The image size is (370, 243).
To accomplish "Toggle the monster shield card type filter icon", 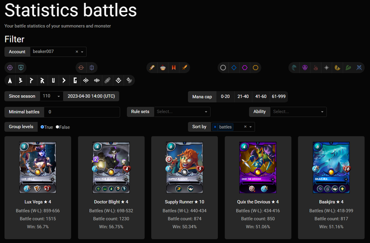I will coord(21,68).
